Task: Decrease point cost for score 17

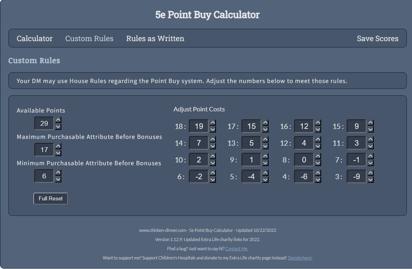Action: (265, 129)
